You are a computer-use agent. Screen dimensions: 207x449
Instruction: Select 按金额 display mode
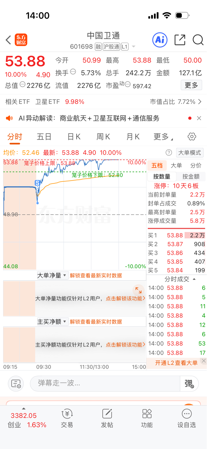point(191,177)
